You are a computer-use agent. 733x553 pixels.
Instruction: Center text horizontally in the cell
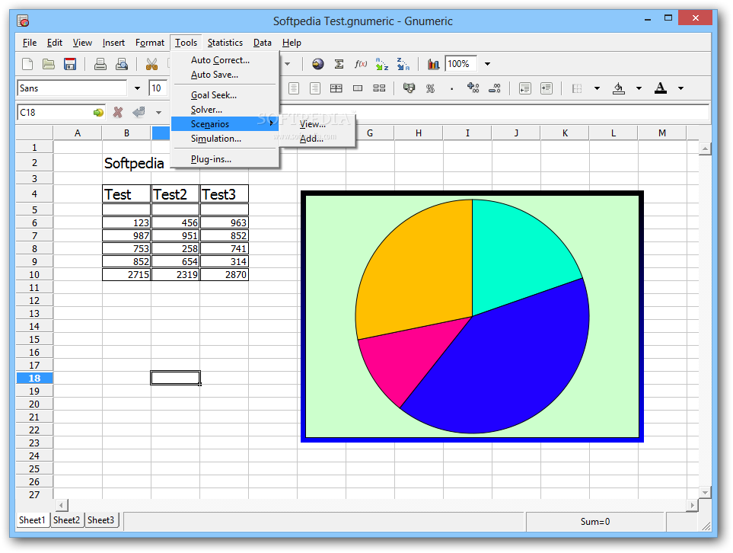click(294, 88)
